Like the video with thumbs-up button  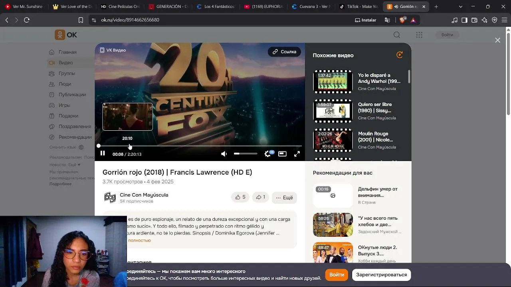[240, 197]
